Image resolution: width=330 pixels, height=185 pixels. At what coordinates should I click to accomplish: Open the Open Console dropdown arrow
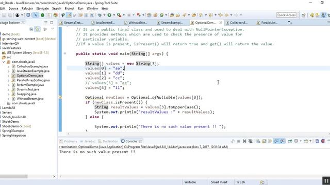(310, 141)
